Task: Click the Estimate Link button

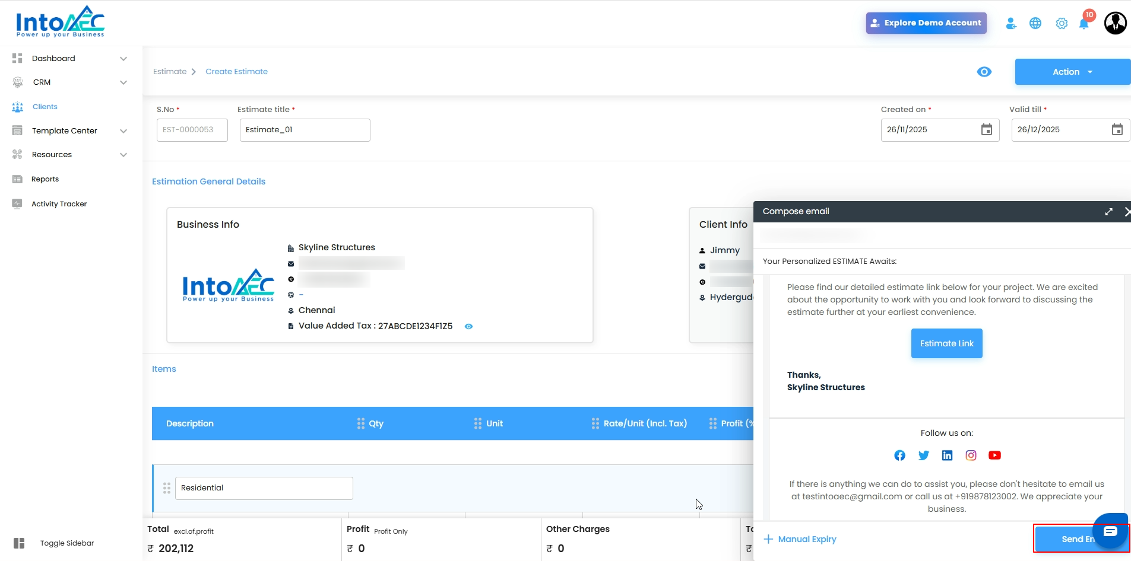Action: tap(947, 343)
